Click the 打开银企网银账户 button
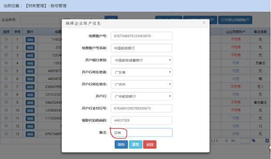 click(235, 20)
